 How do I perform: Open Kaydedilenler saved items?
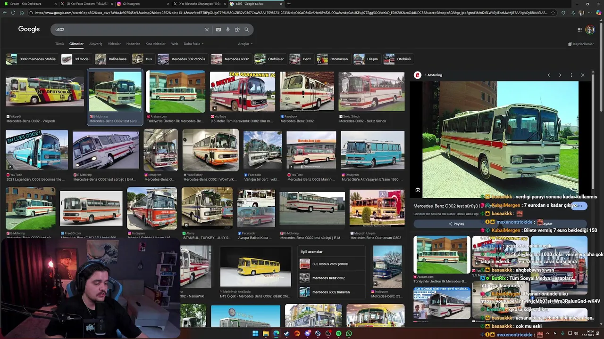pos(581,44)
